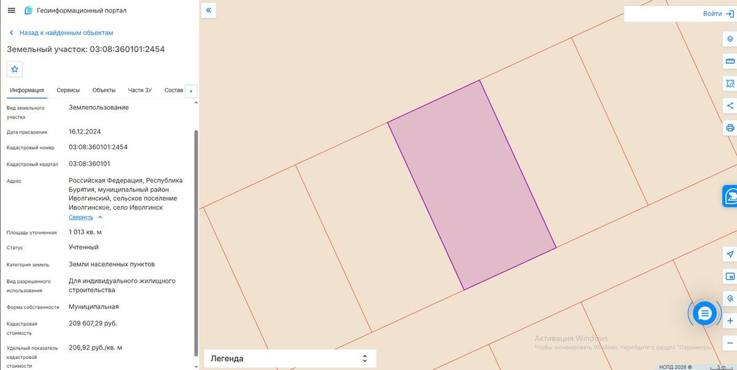This screenshot has width=737, height=370.
Task: Activate the area search selection tool
Action: click(x=730, y=83)
